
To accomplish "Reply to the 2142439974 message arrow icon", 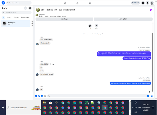I will coord(53,64).
